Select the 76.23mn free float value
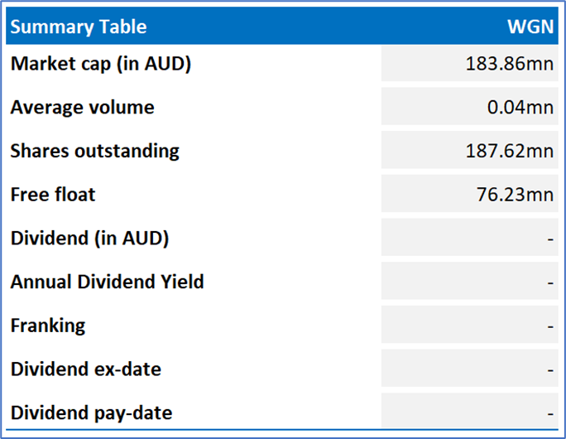This screenshot has height=439, width=566. point(516,195)
